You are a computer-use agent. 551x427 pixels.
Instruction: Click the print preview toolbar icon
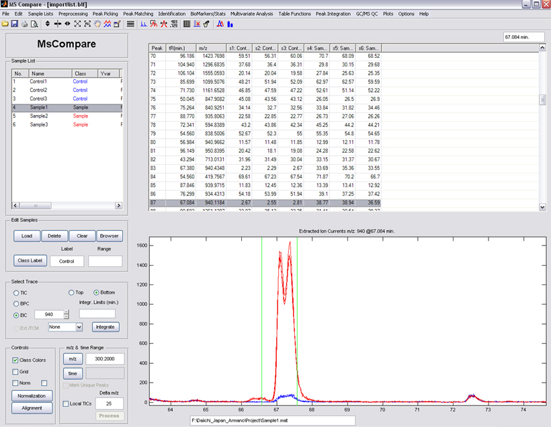34,24
